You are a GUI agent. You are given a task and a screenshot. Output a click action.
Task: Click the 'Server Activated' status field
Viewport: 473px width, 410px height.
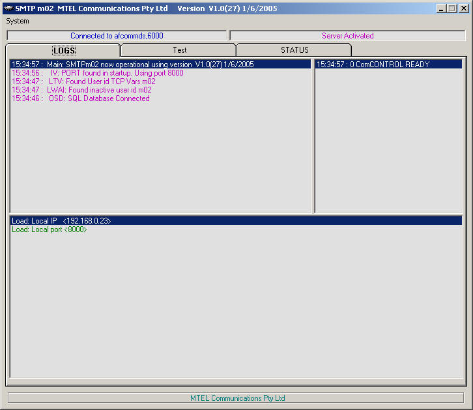[347, 36]
